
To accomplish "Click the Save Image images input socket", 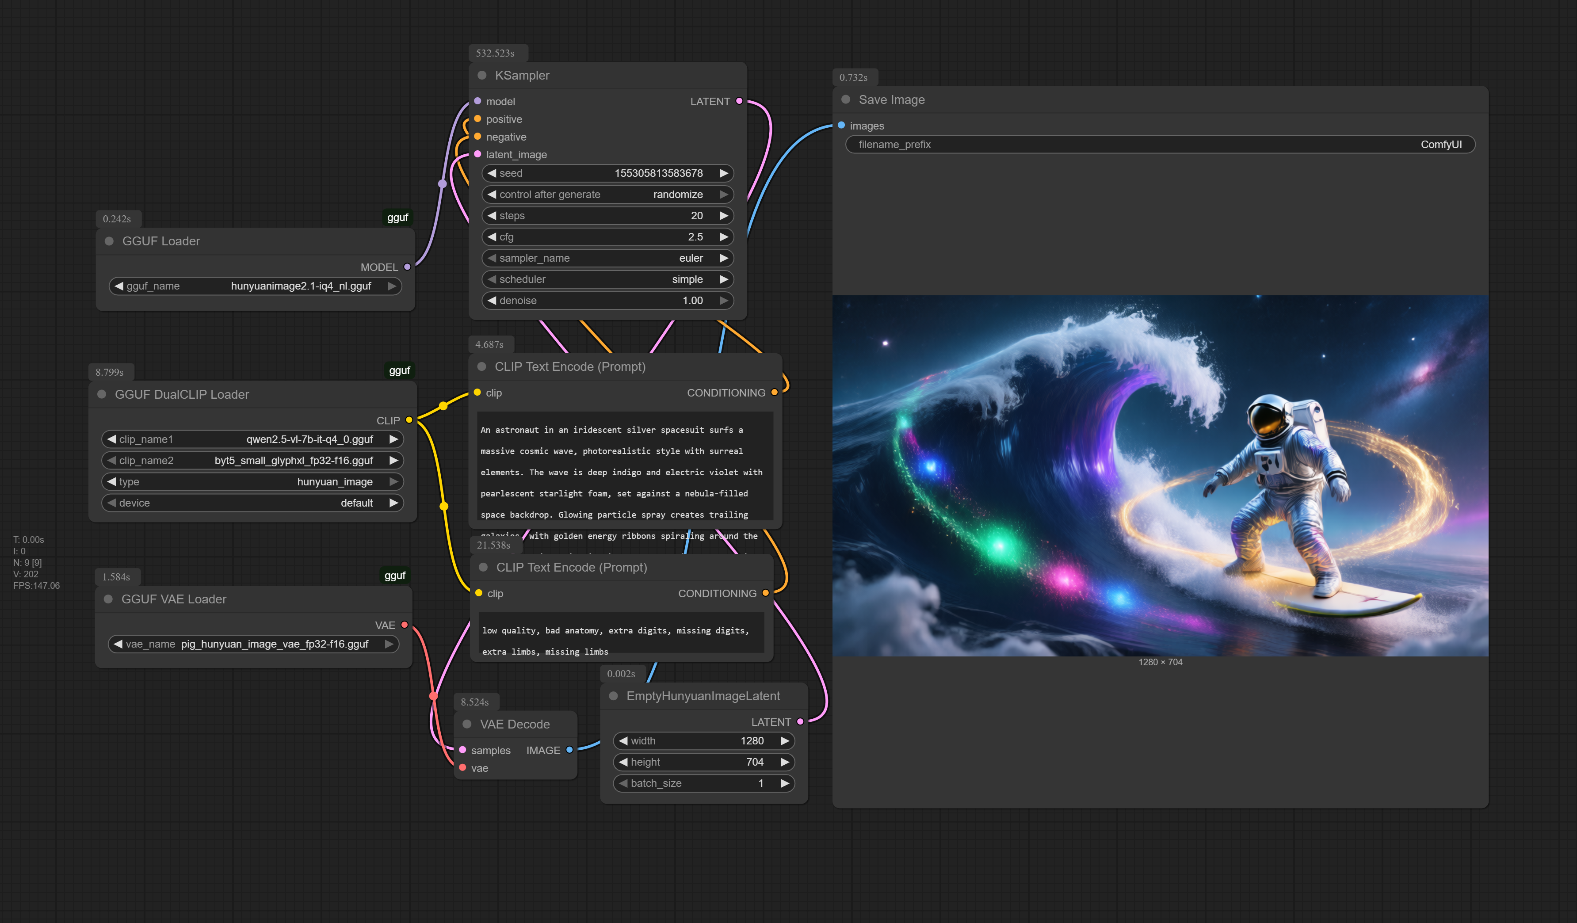I will (x=841, y=125).
